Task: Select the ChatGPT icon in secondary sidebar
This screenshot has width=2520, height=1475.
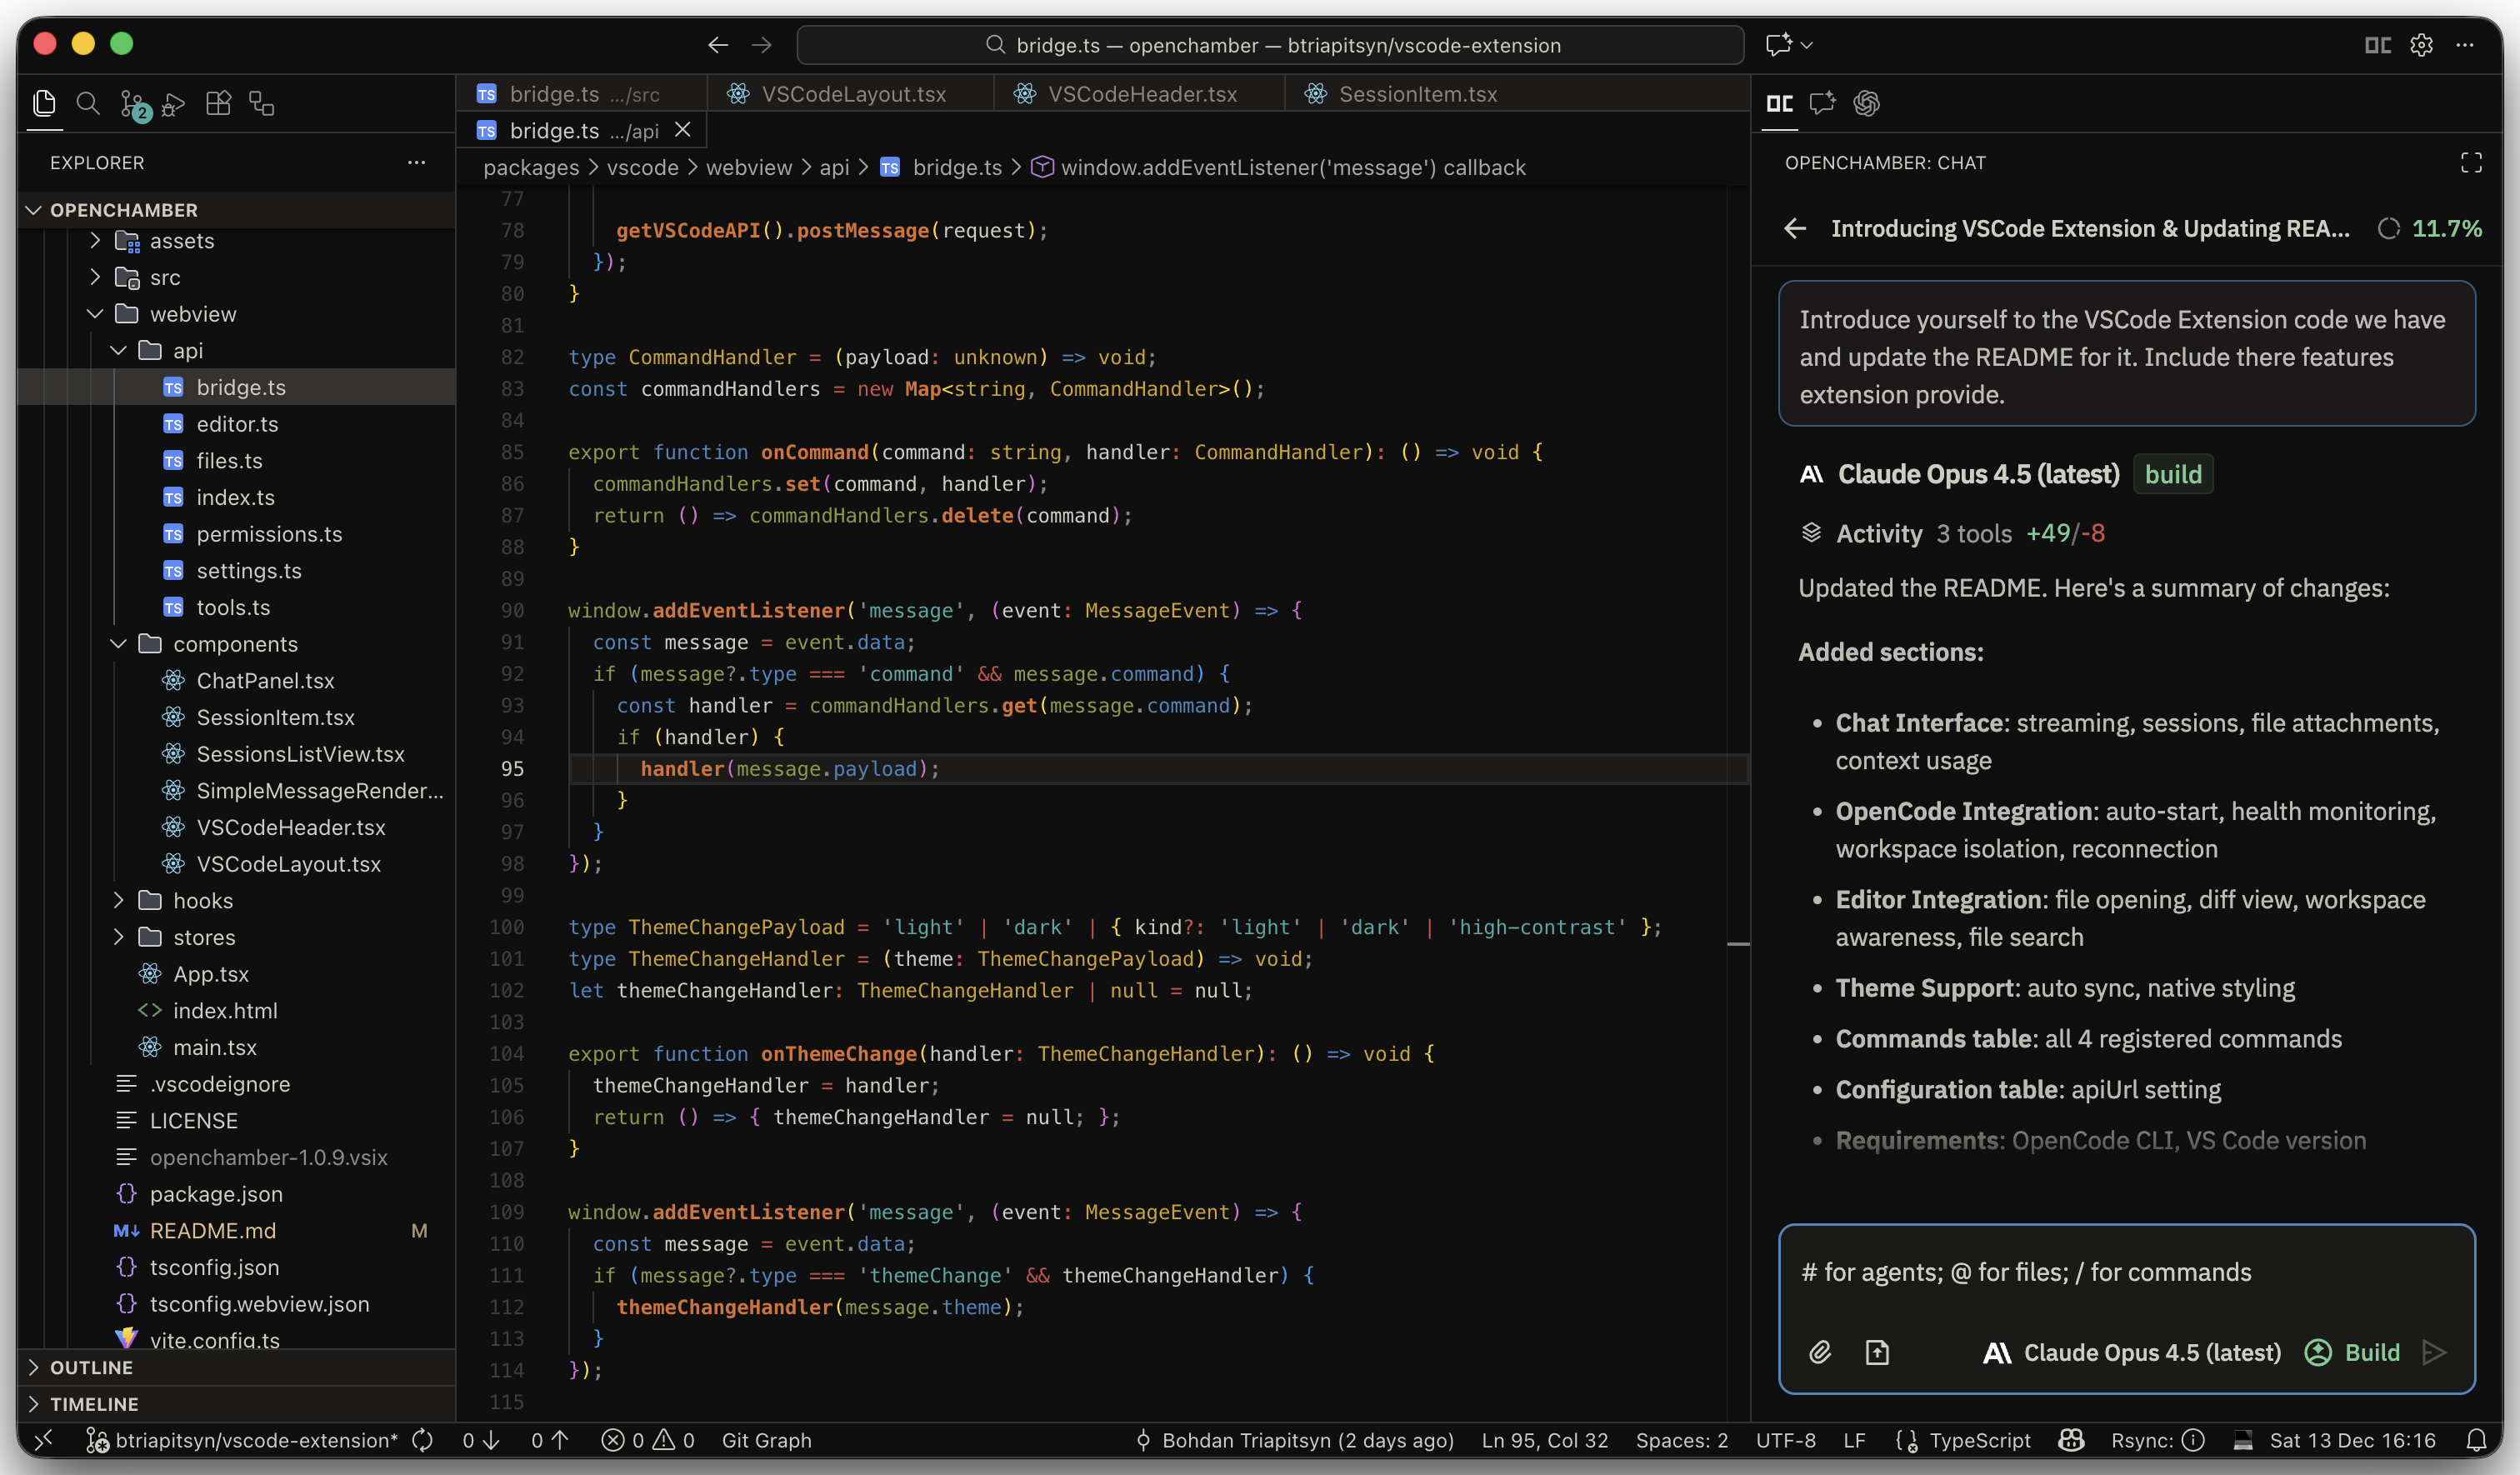Action: pyautogui.click(x=1866, y=103)
